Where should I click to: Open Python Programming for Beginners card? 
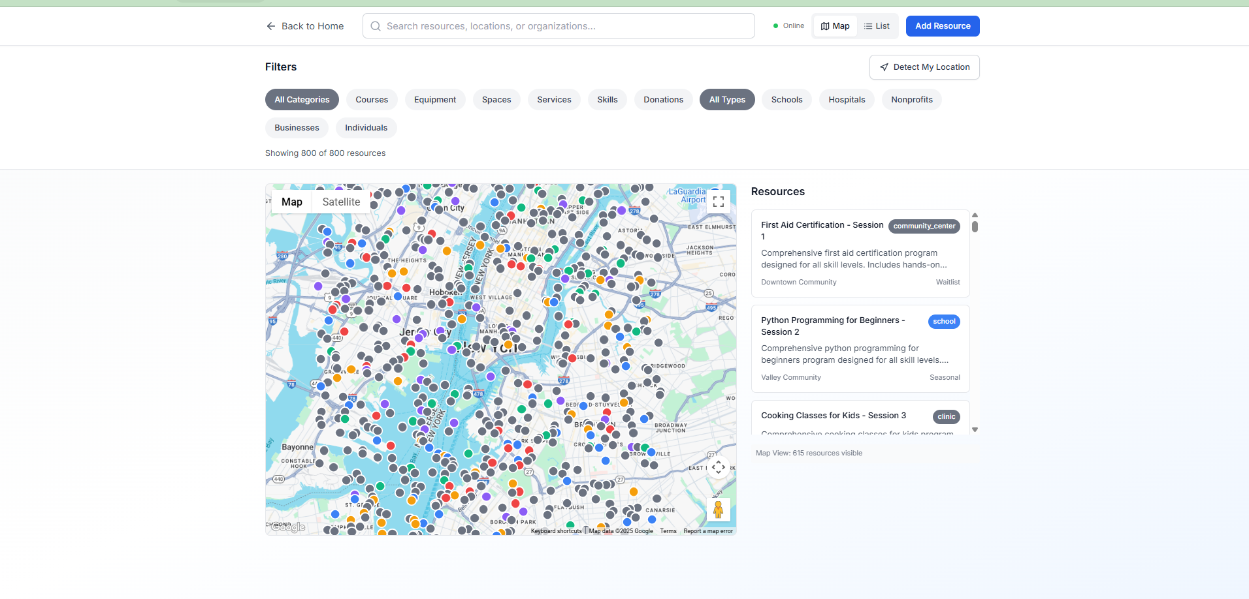pos(860,349)
